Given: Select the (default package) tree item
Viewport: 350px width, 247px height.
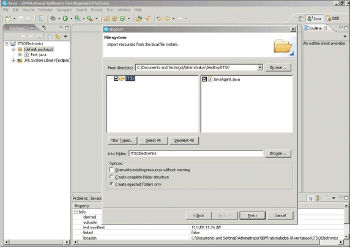Looking at the screenshot, I should pos(39,49).
